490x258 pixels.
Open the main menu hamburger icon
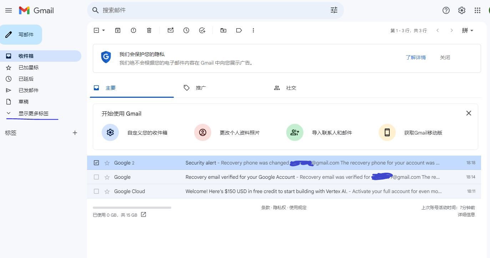coord(9,10)
